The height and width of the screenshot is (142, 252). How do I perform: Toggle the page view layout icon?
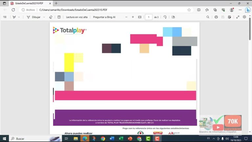tap(173, 17)
